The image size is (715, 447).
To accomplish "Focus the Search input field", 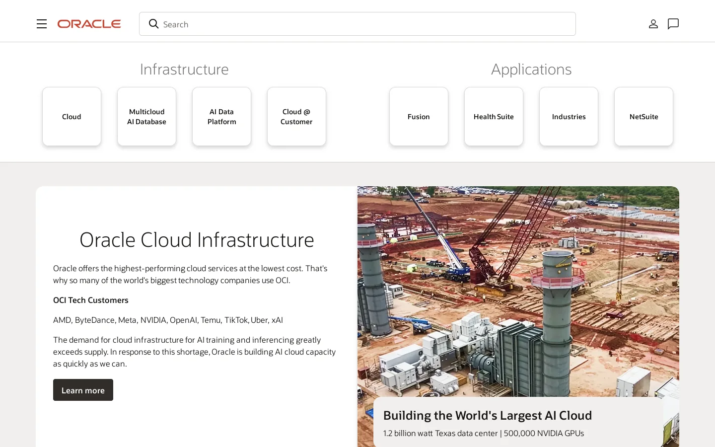I will [x=357, y=24].
